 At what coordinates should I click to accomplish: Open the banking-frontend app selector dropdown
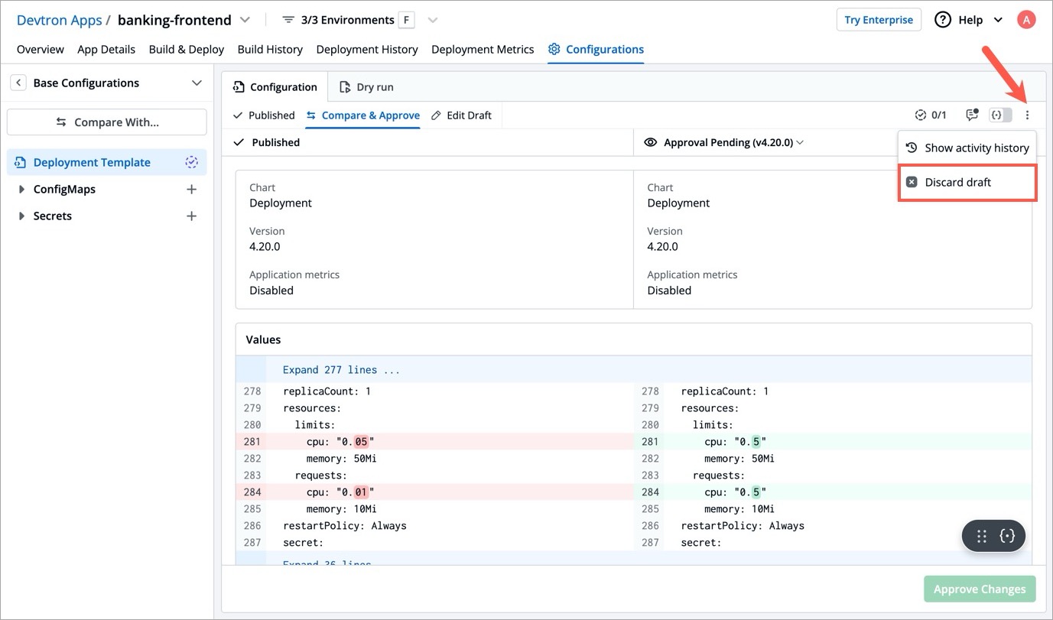point(245,20)
